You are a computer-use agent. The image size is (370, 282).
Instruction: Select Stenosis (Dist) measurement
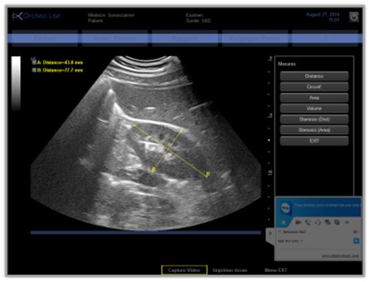coord(314,119)
